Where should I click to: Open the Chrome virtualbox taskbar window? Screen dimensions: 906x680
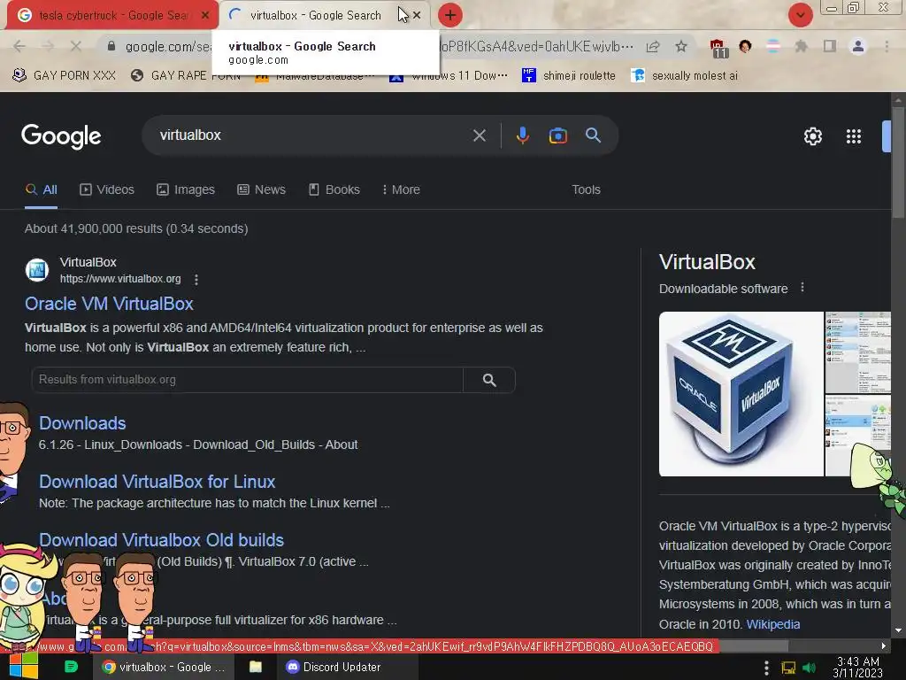pos(164,667)
